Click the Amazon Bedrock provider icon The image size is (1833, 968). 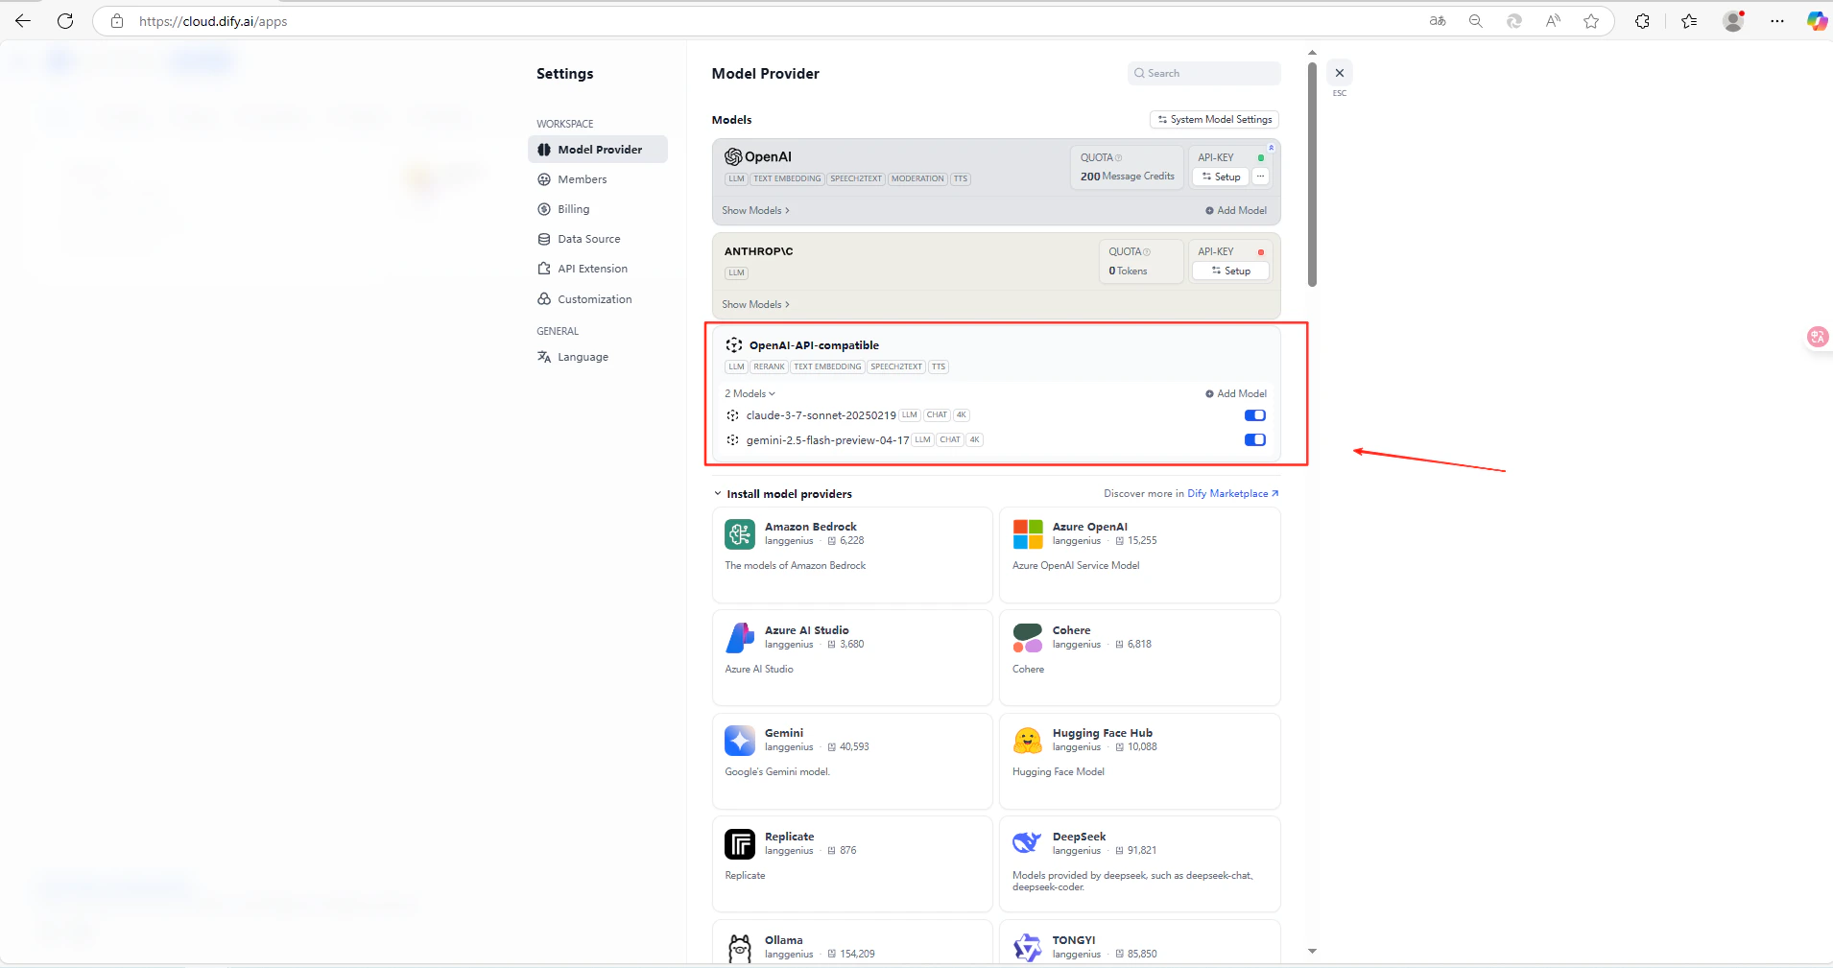(x=740, y=534)
